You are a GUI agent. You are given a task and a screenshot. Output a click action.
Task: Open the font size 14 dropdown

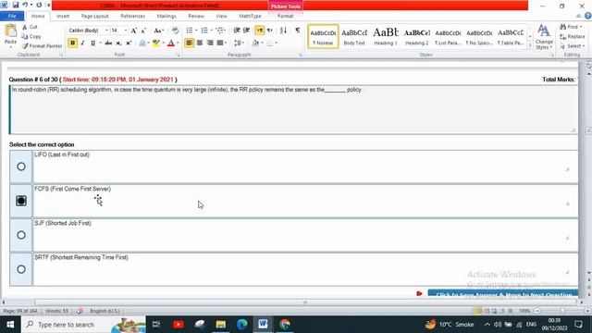pos(126,31)
